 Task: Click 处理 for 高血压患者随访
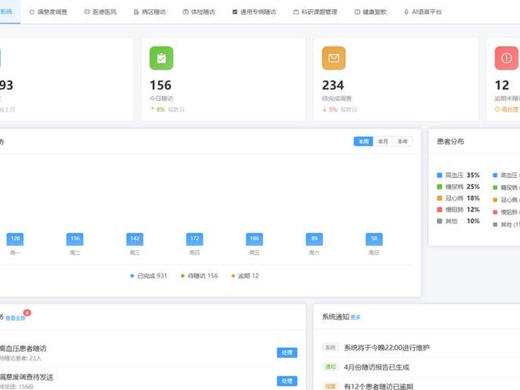point(287,352)
